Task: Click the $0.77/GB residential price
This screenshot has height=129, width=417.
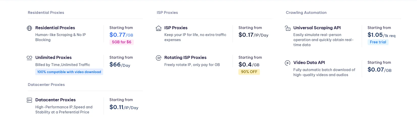Action: (x=121, y=35)
